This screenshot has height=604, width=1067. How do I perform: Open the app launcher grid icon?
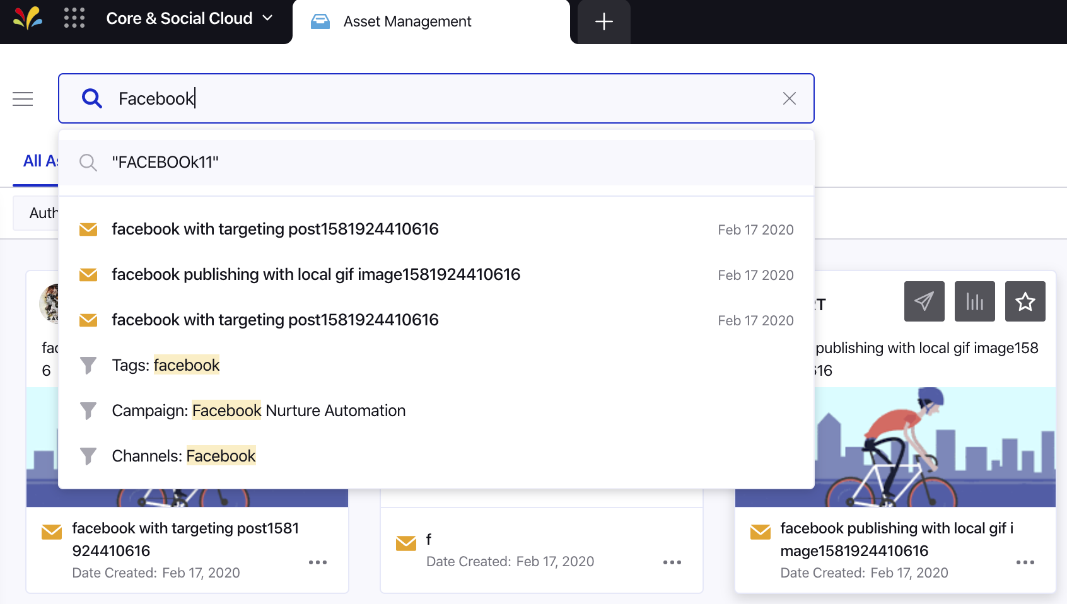(x=74, y=18)
